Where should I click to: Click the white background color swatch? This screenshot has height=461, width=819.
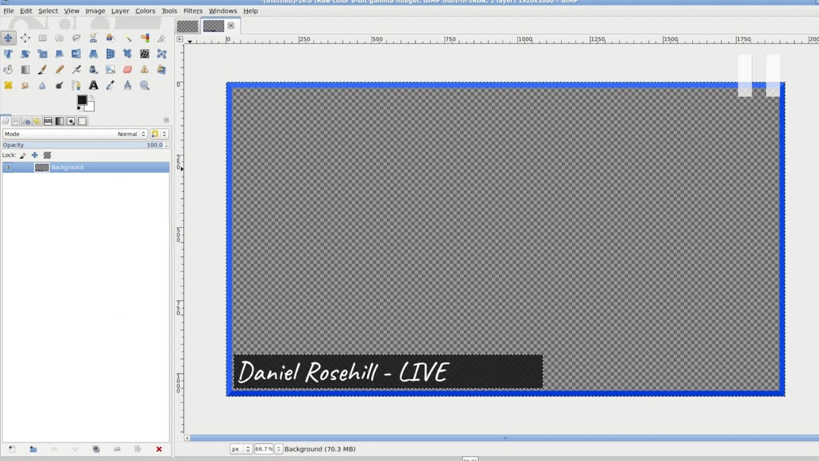tap(90, 107)
